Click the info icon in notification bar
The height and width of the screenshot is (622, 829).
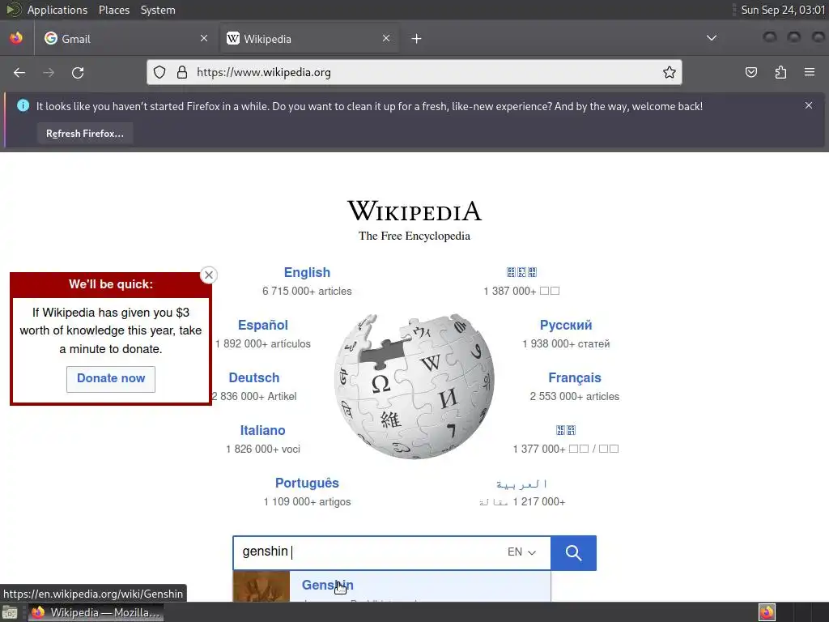coord(23,106)
